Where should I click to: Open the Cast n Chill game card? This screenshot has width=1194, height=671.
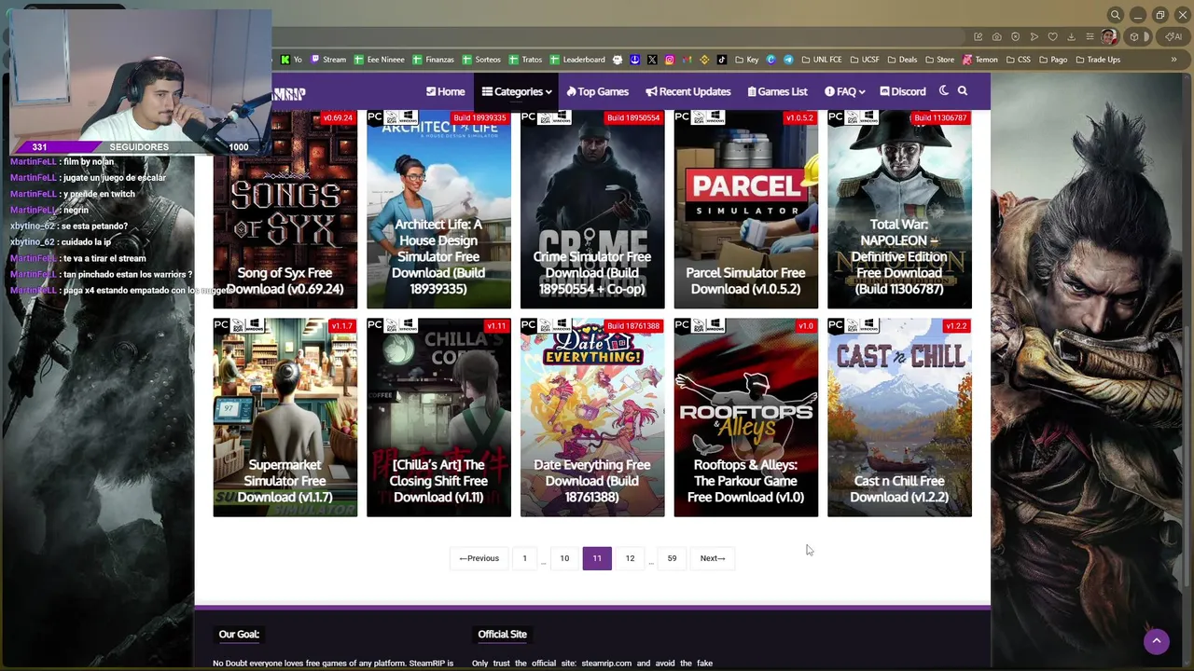pos(899,418)
